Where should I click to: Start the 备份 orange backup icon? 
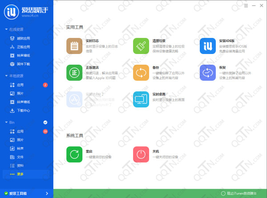[x=141, y=73]
